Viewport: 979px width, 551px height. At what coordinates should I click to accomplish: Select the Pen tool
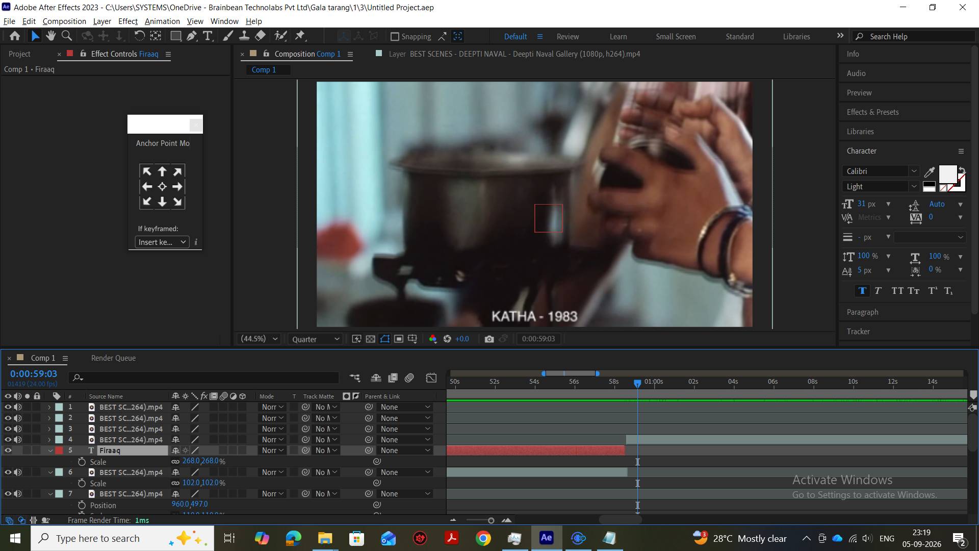click(192, 36)
